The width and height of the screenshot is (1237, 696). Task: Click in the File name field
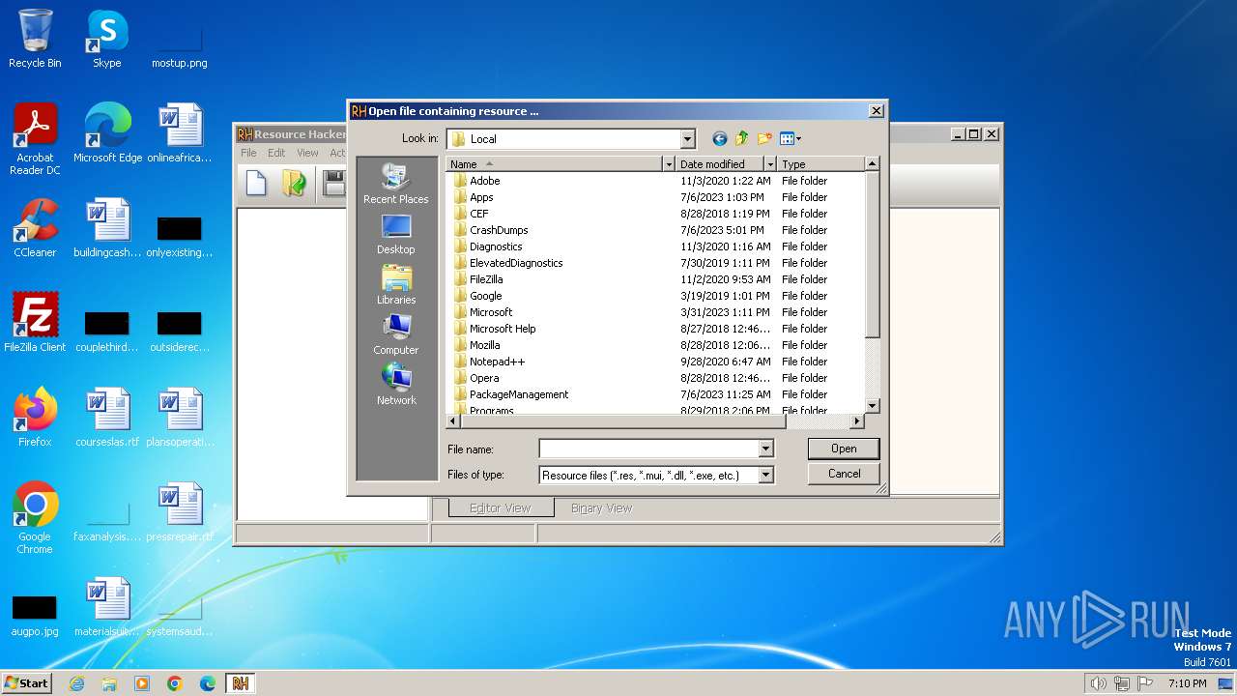648,449
